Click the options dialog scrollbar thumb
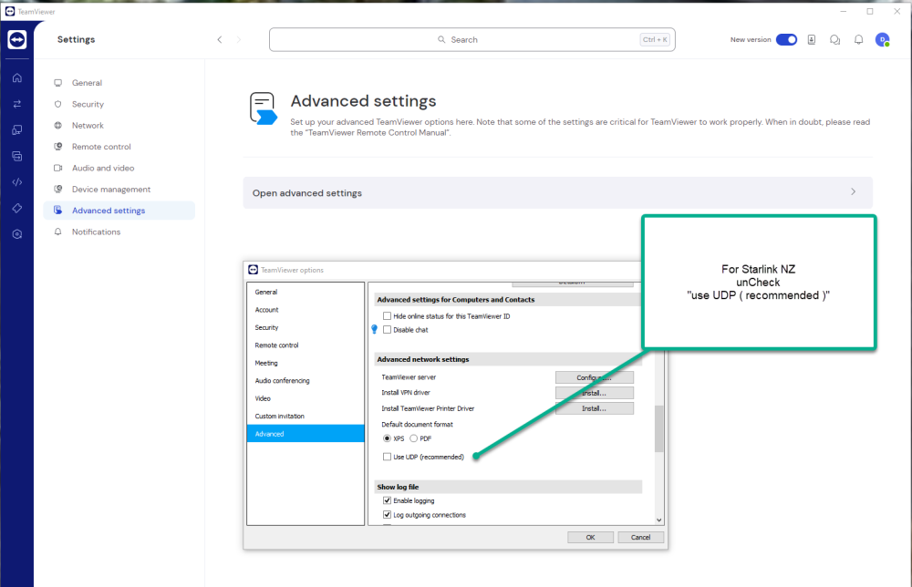This screenshot has width=912, height=587. pos(659,428)
